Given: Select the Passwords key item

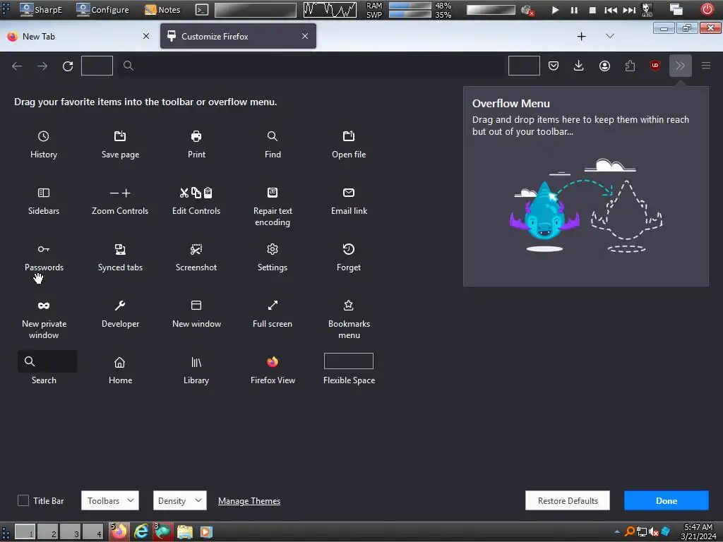Looking at the screenshot, I should [43, 257].
